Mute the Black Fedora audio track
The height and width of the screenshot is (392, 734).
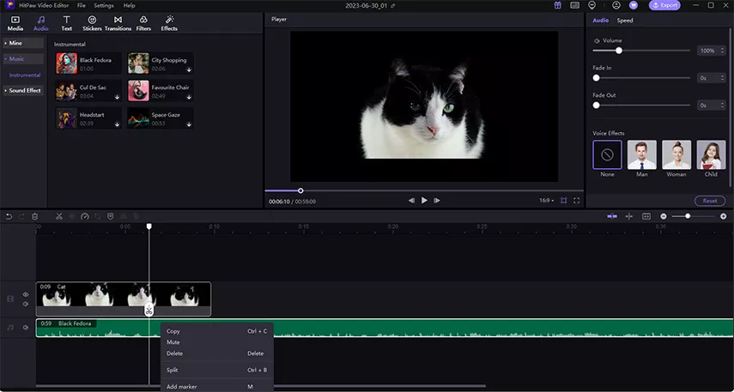tap(26, 327)
